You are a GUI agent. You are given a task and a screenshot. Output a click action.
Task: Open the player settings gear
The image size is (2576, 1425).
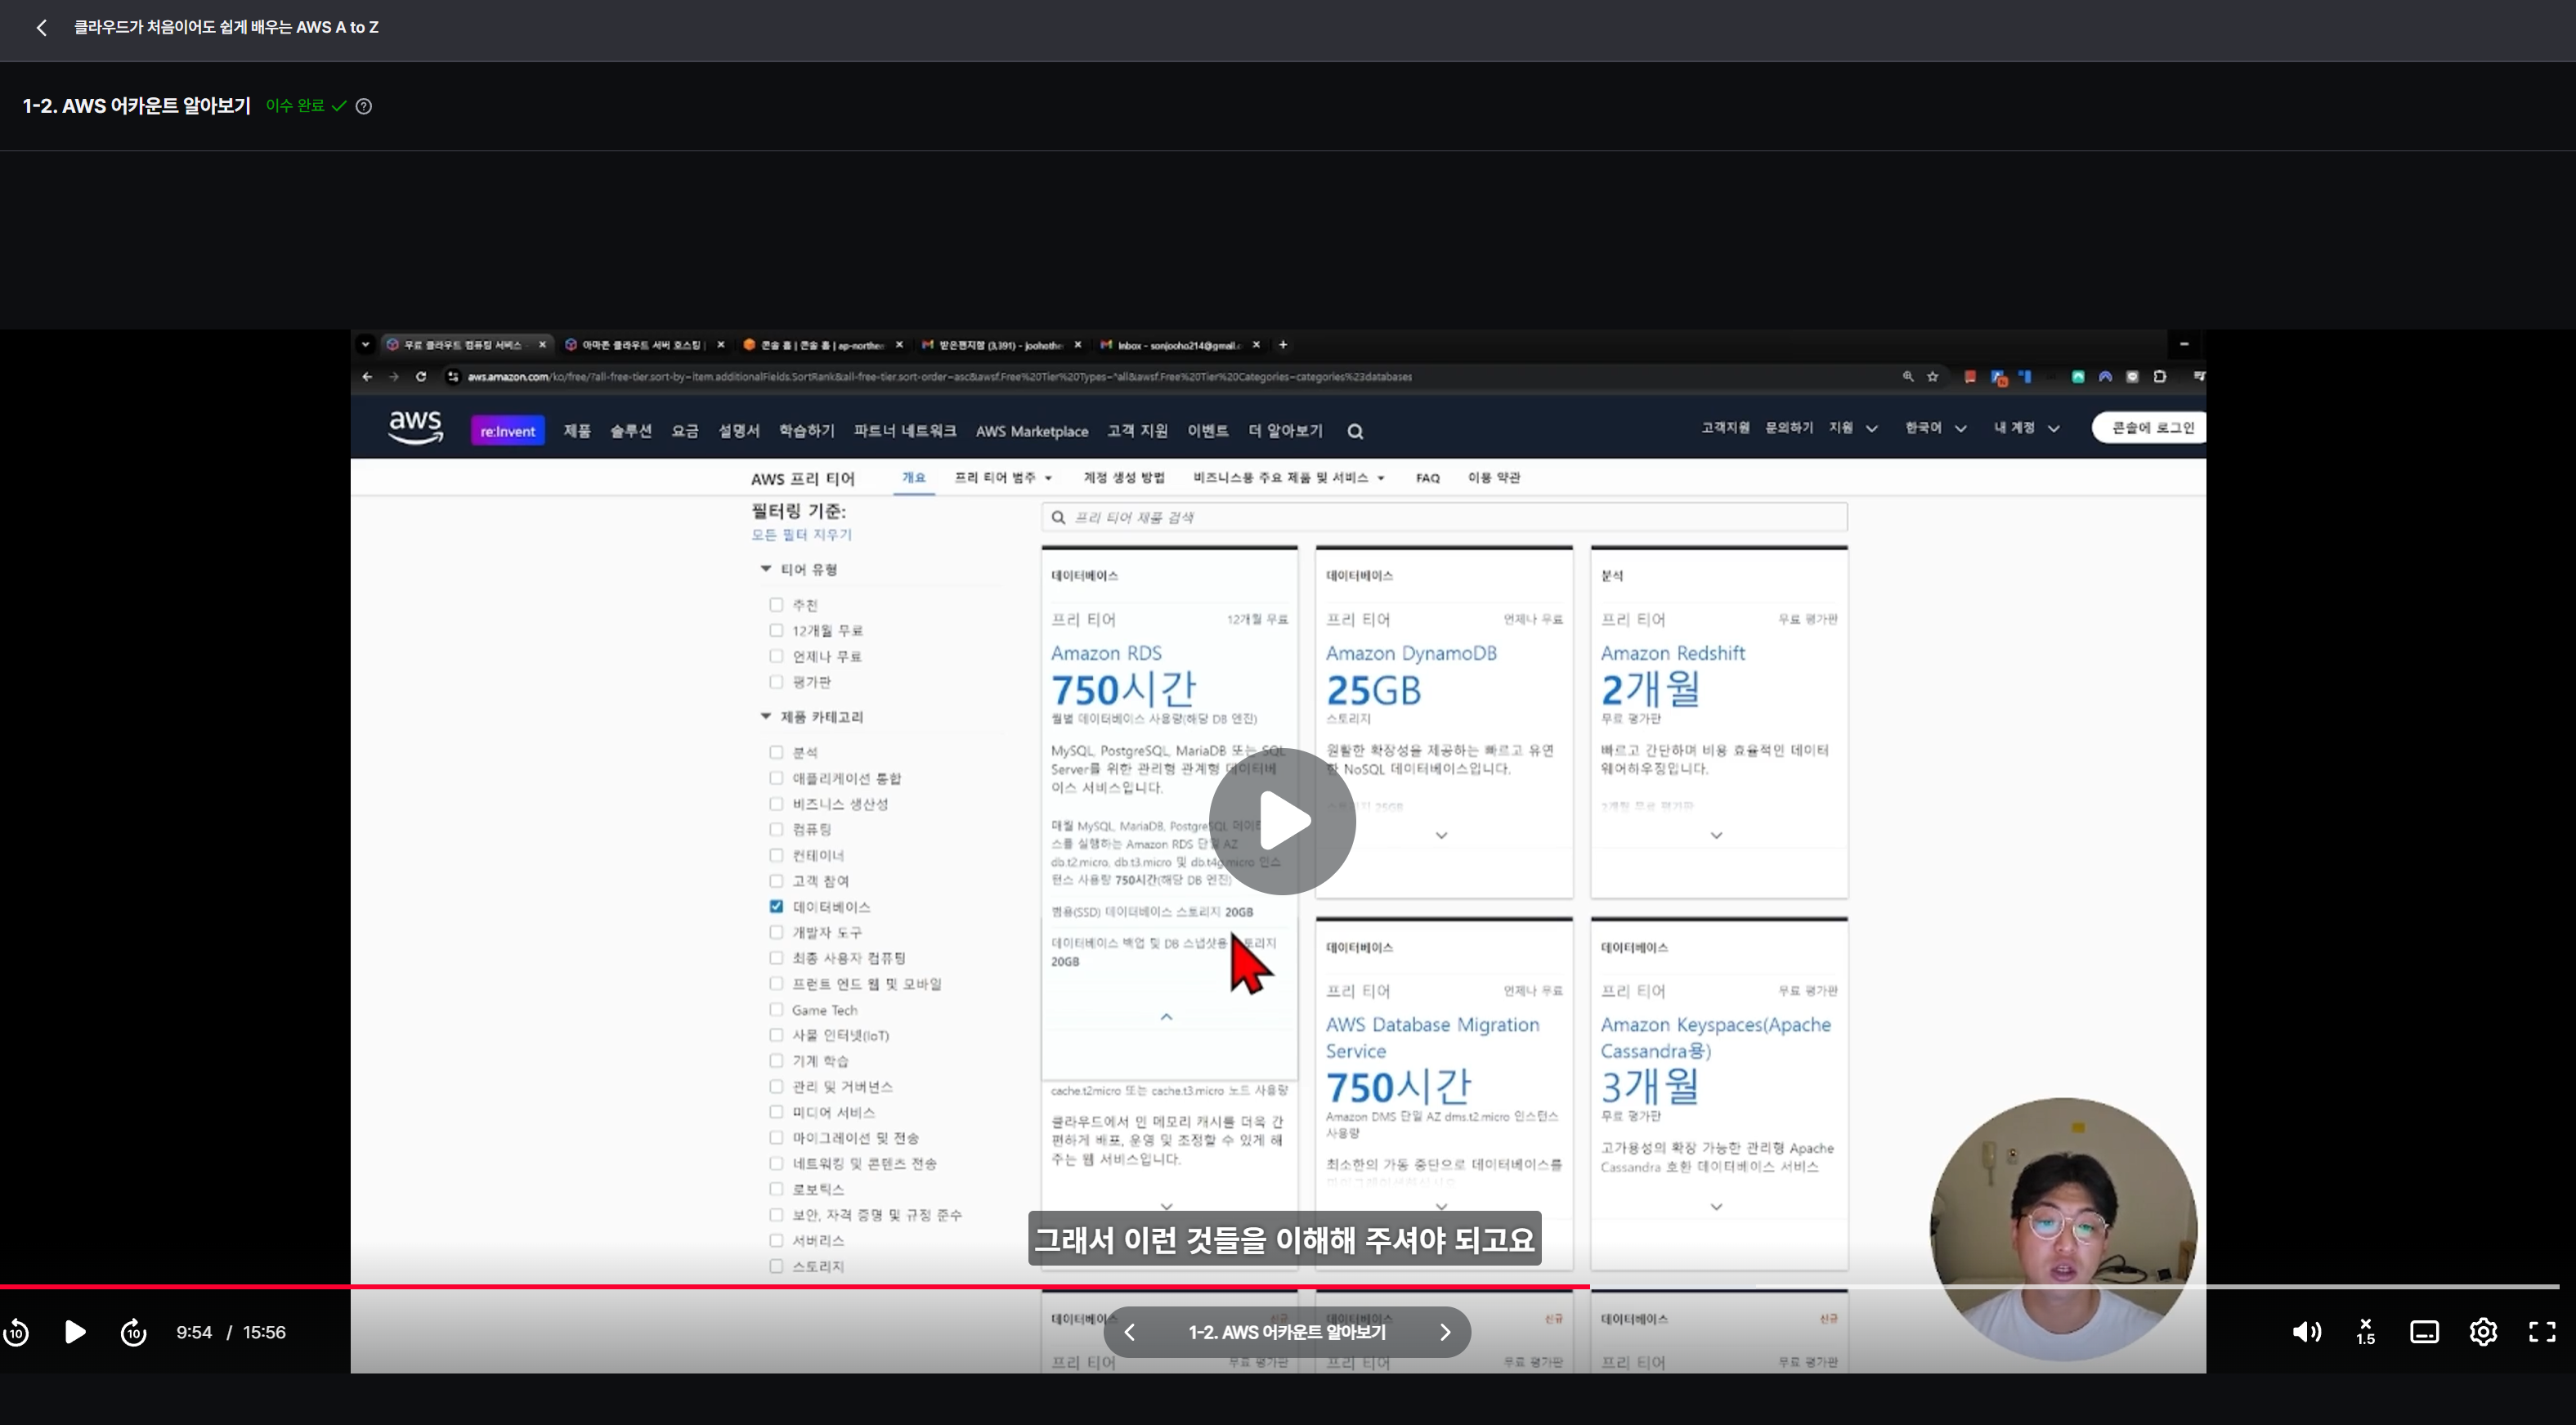click(2483, 1332)
